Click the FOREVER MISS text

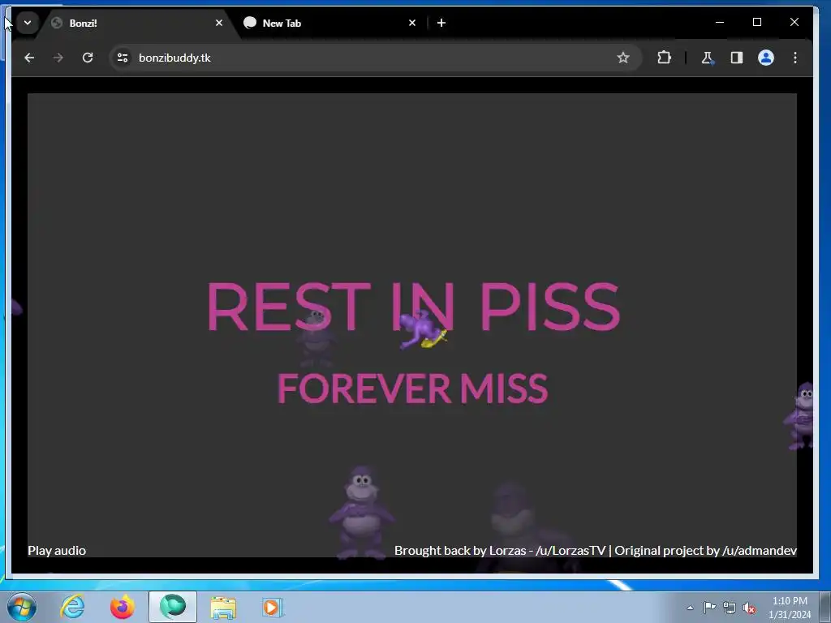[412, 389]
